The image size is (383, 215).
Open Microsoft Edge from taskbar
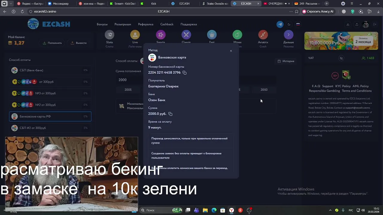[214, 210]
